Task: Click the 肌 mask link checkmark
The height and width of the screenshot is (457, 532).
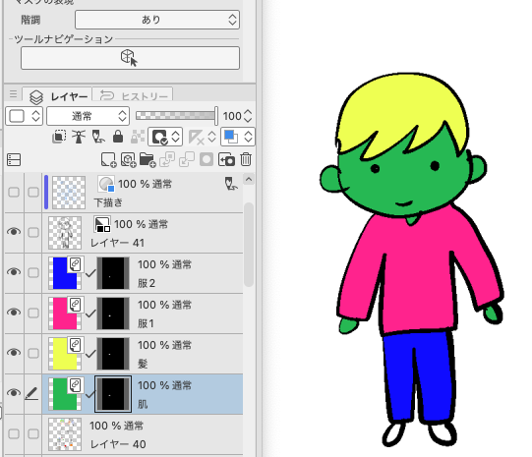Action: [x=90, y=395]
